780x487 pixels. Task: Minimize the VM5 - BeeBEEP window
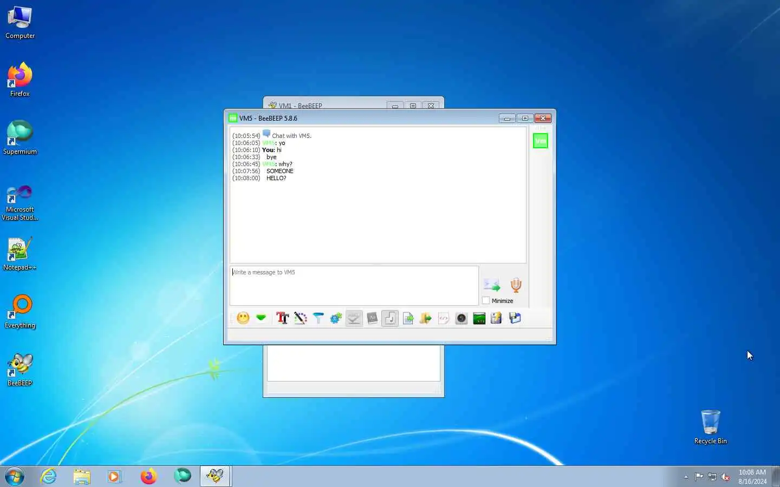tap(507, 118)
